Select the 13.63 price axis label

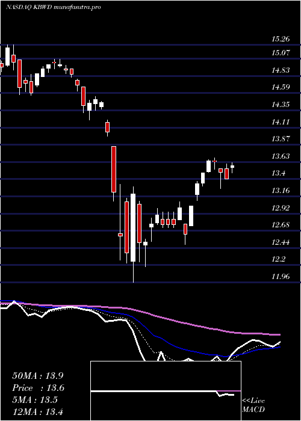click(281, 156)
